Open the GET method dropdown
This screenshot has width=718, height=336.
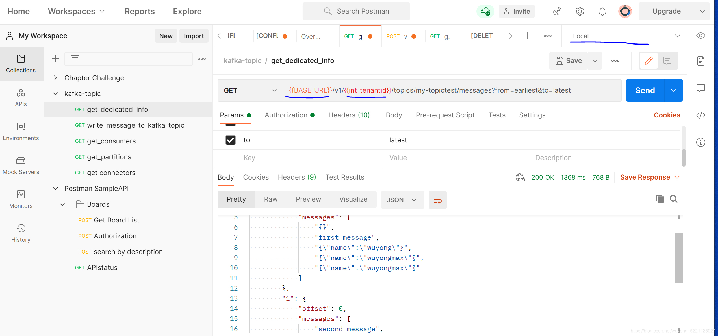[x=250, y=90]
